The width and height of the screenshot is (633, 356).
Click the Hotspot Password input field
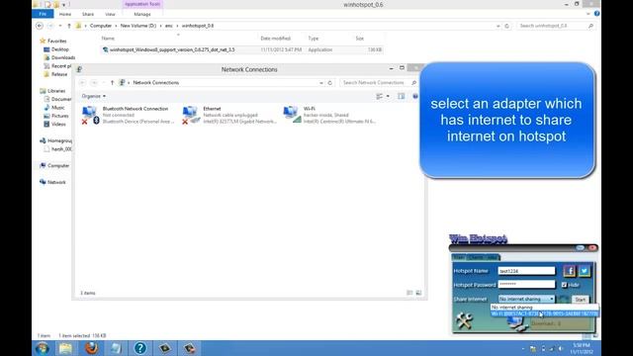pos(526,284)
